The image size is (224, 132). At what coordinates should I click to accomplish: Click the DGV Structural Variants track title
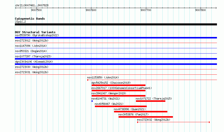point(35,32)
